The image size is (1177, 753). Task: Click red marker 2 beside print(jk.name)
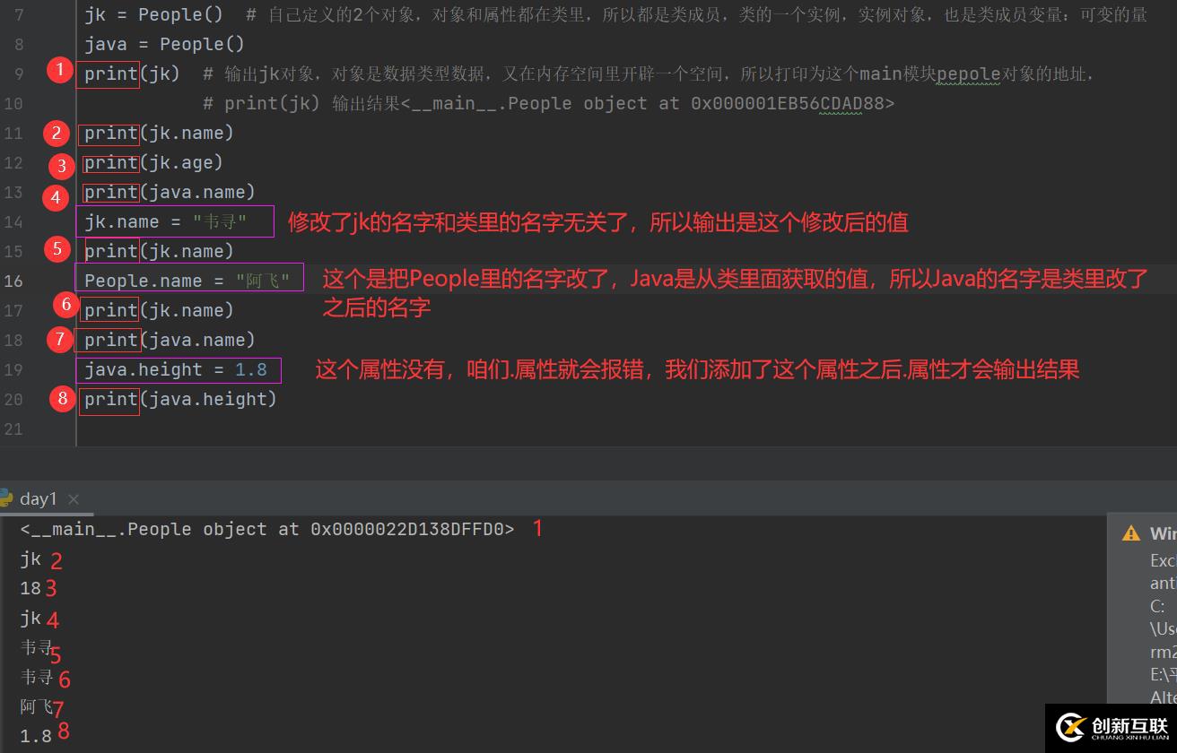(x=56, y=133)
